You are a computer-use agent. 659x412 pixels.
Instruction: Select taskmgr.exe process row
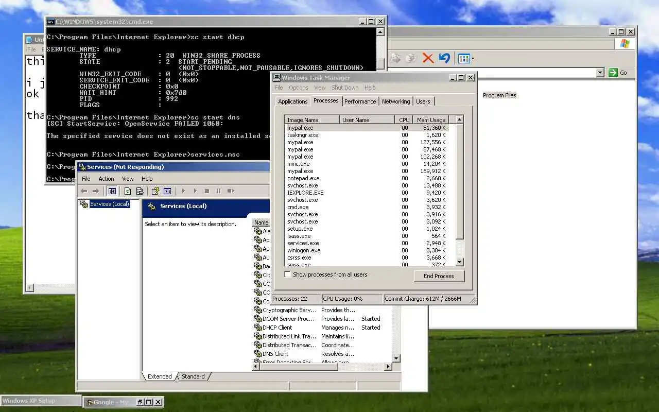pos(367,135)
